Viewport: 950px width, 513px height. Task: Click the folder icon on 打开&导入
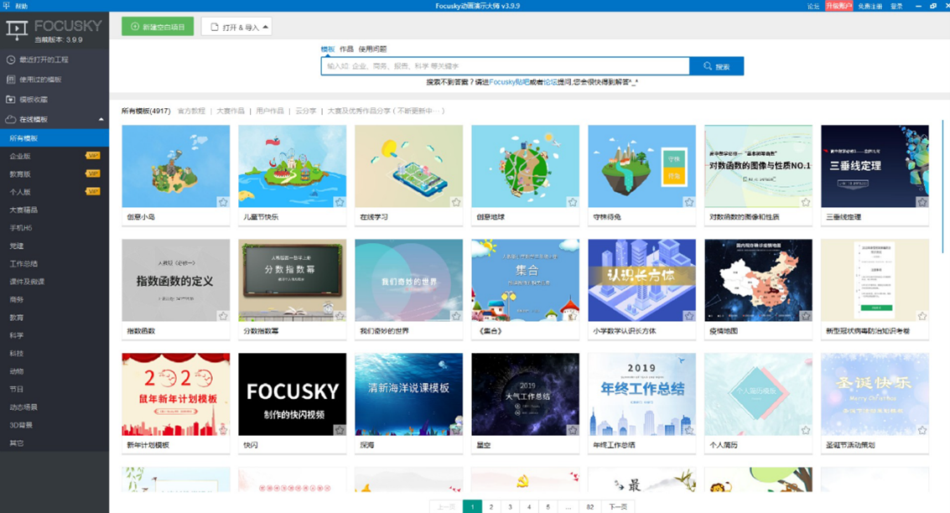(214, 27)
